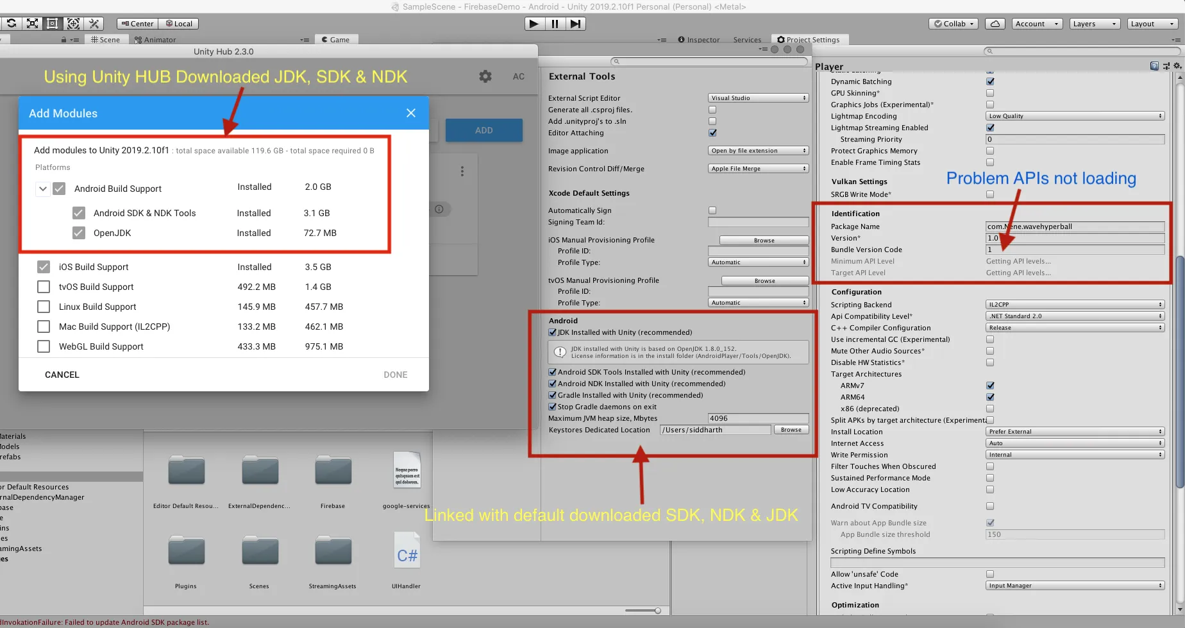Open the Unity Hub settings gear
Image resolution: width=1185 pixels, height=628 pixels.
485,76
